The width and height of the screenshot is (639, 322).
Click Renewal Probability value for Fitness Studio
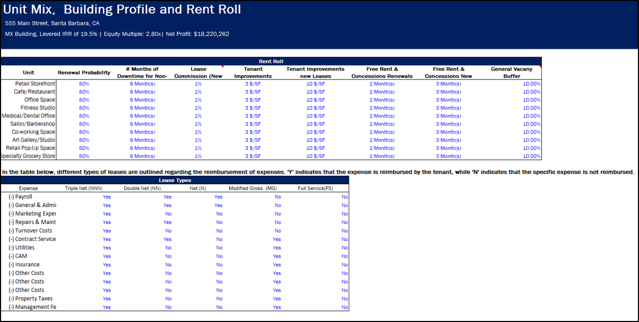point(84,108)
